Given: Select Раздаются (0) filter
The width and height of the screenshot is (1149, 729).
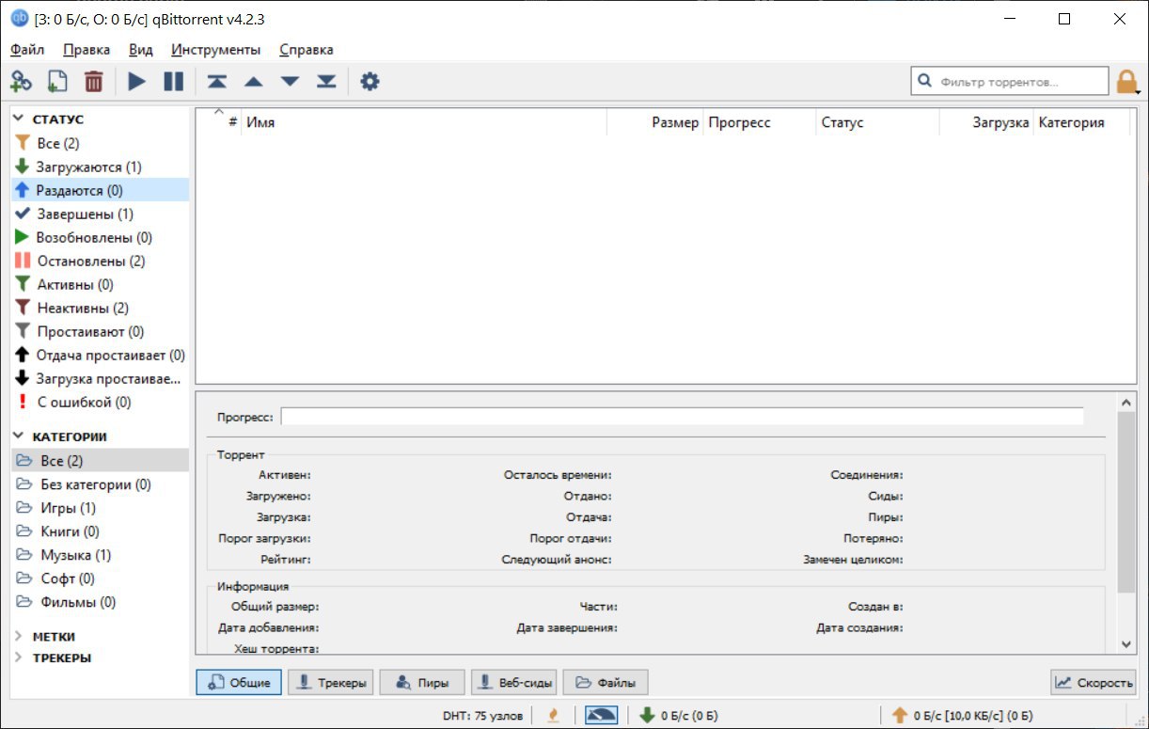Looking at the screenshot, I should [100, 190].
